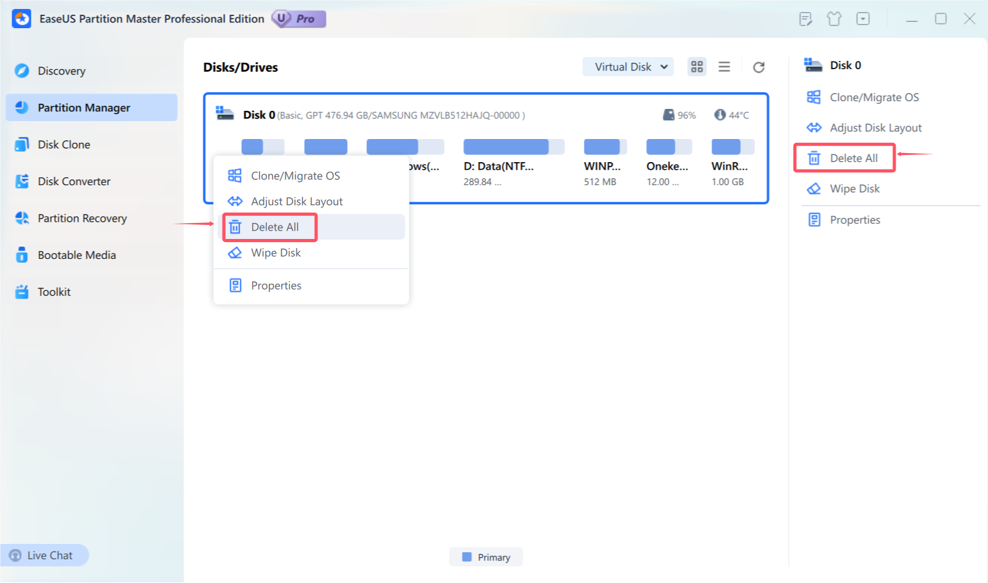Expand the Virtual Disk dropdown
The image size is (988, 583).
click(x=628, y=67)
